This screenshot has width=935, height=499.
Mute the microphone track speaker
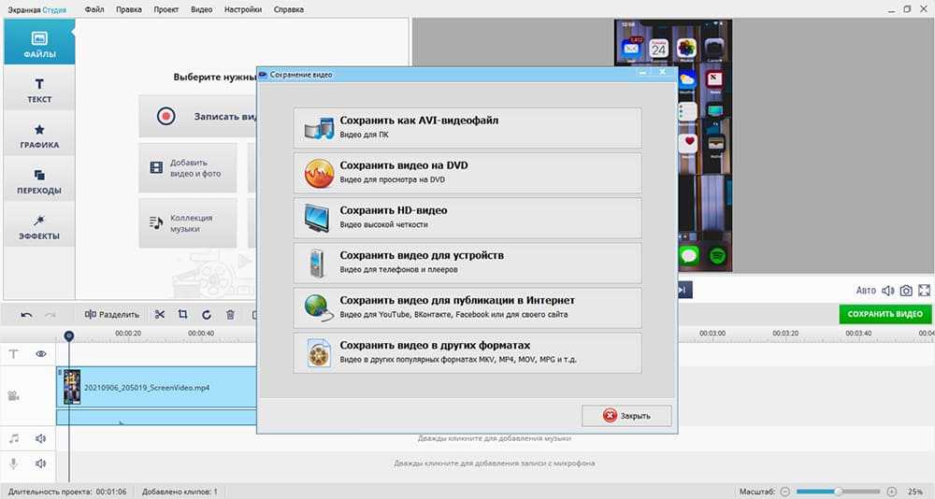41,463
